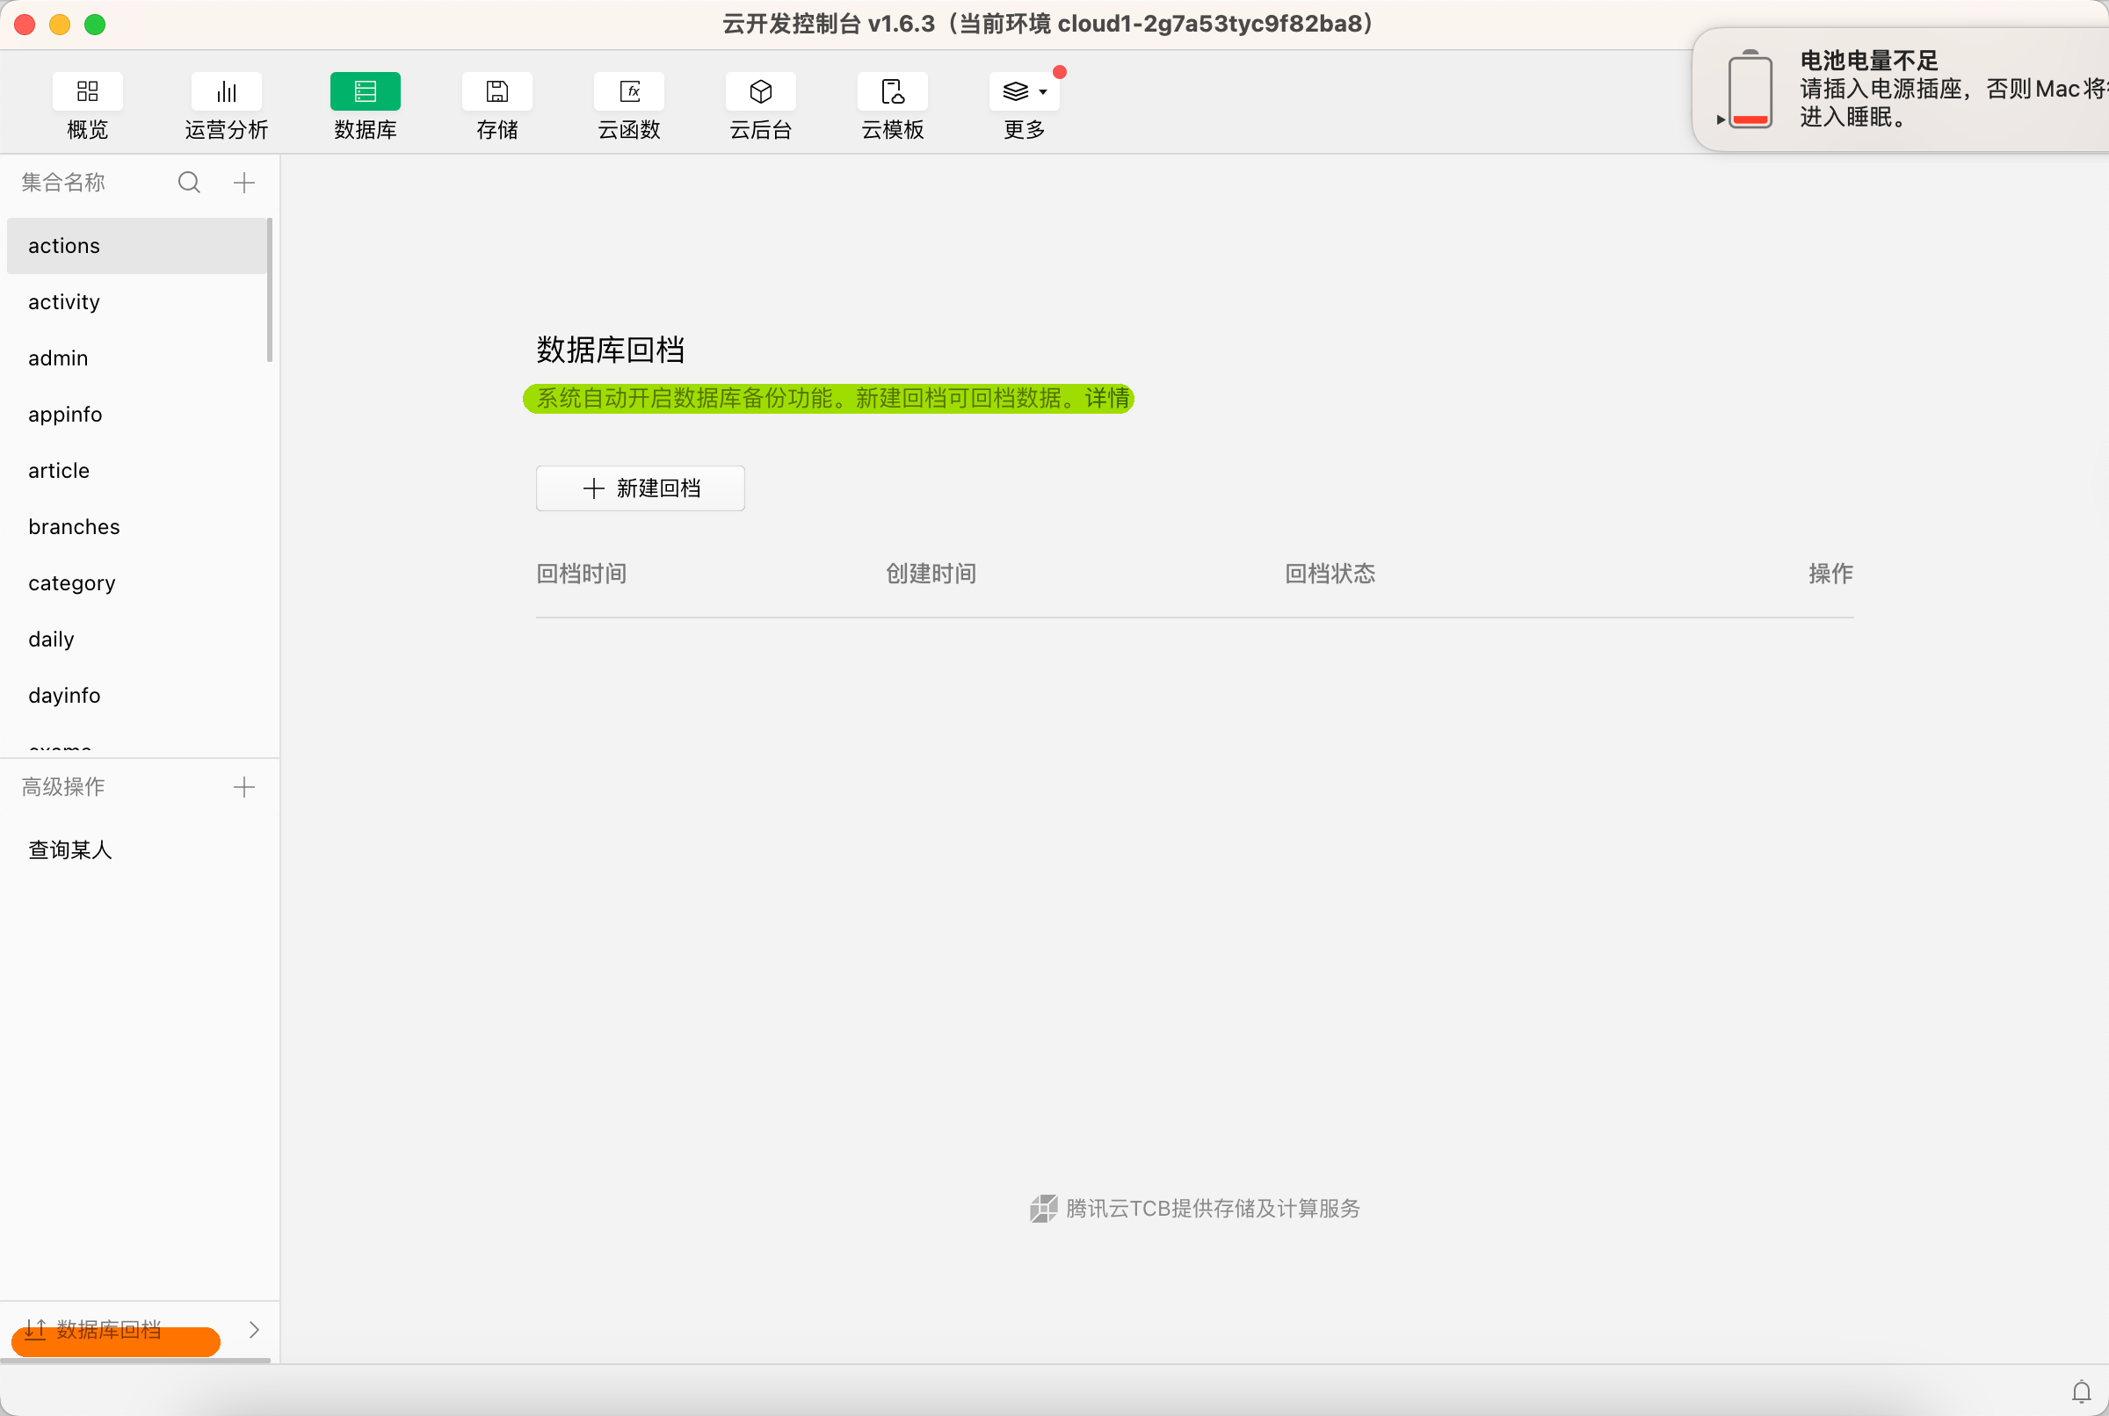Click the collection search magnifier icon
Image resolution: width=2109 pixels, height=1416 pixels.
pos(189,184)
